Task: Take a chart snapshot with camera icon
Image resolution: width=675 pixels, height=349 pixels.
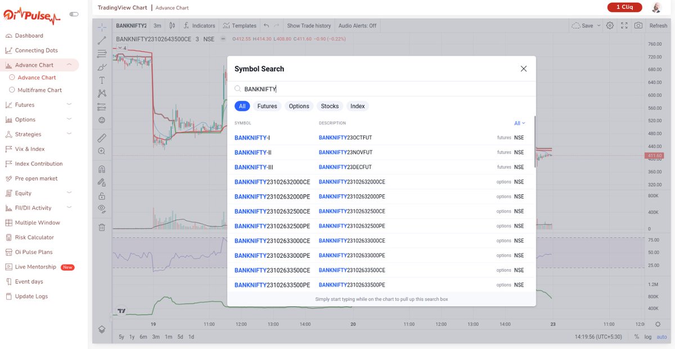Action: coord(638,26)
